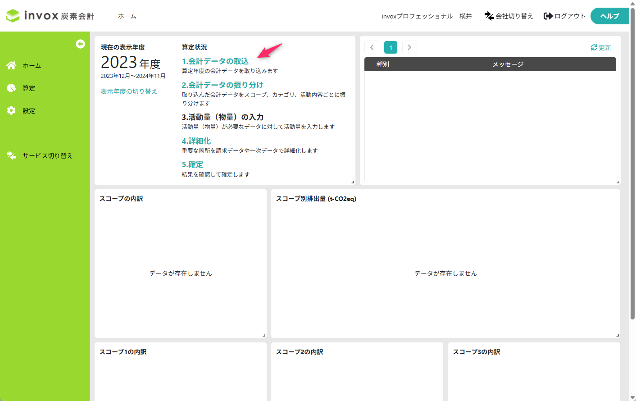
Task: Click the 現在の表示年度 heading
Action: (123, 47)
